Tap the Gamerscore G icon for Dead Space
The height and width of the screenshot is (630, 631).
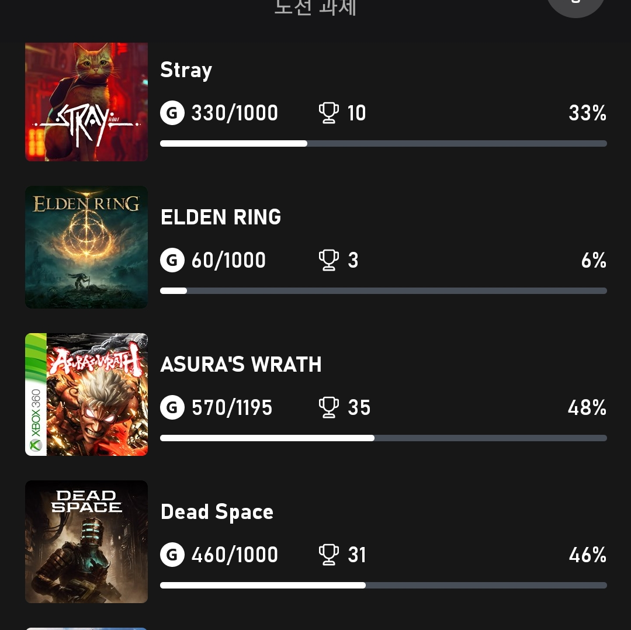point(172,555)
